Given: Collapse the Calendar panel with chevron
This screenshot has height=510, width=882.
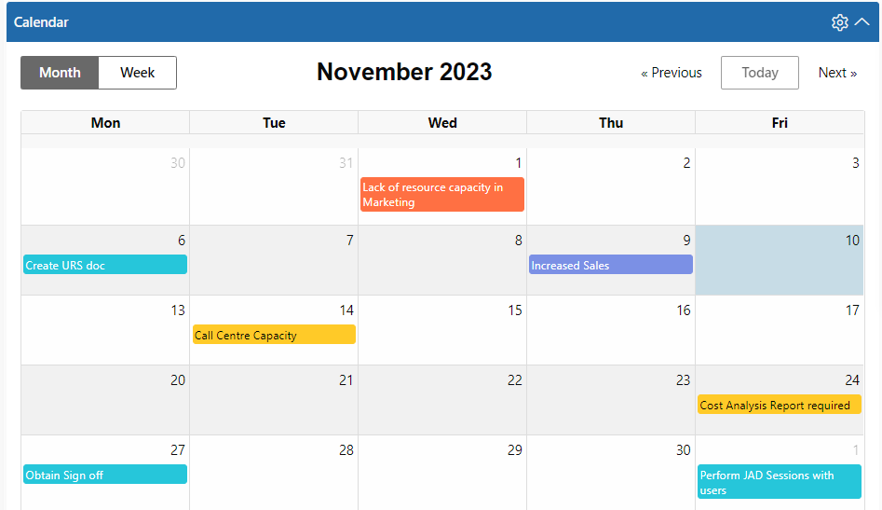Looking at the screenshot, I should pyautogui.click(x=862, y=22).
